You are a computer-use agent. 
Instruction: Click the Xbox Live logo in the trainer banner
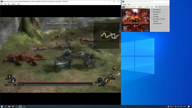pos(147,7)
